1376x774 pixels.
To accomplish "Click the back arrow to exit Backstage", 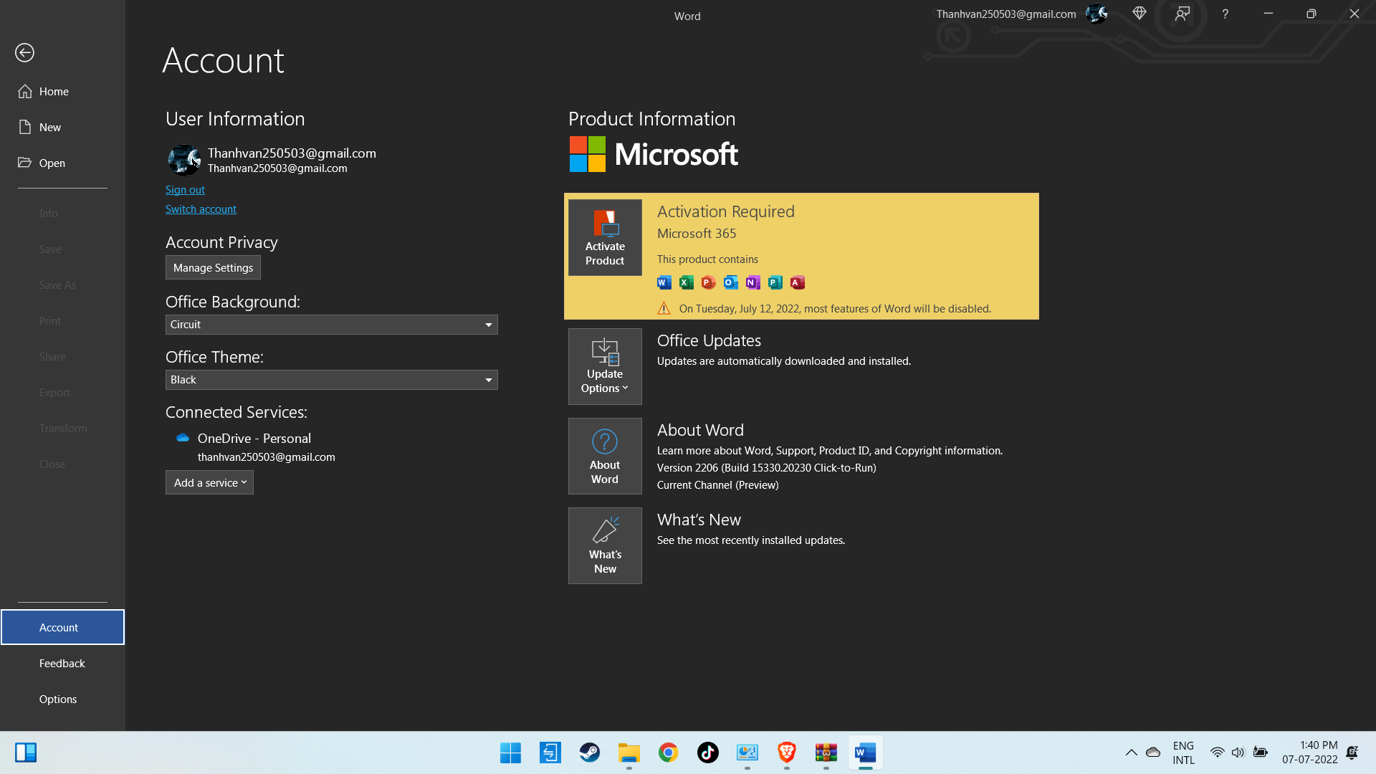I will click(x=24, y=52).
